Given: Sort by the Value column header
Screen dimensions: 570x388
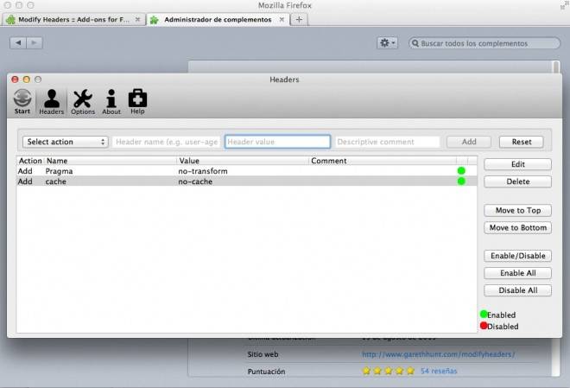Looking at the screenshot, I should coord(243,161).
